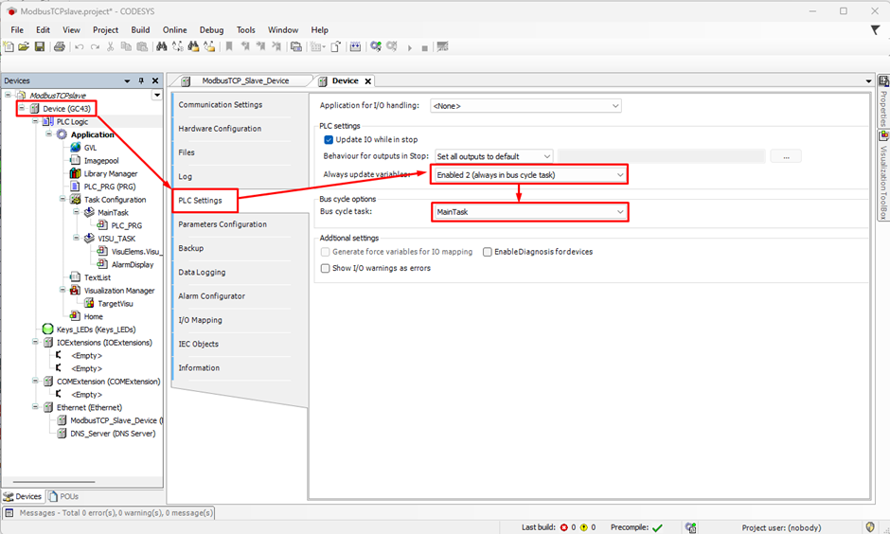Click the Cut scissors icon
The width and height of the screenshot is (890, 534).
click(x=110, y=47)
